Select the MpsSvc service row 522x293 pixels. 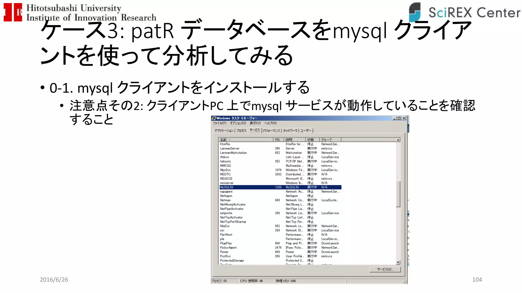tap(280, 170)
